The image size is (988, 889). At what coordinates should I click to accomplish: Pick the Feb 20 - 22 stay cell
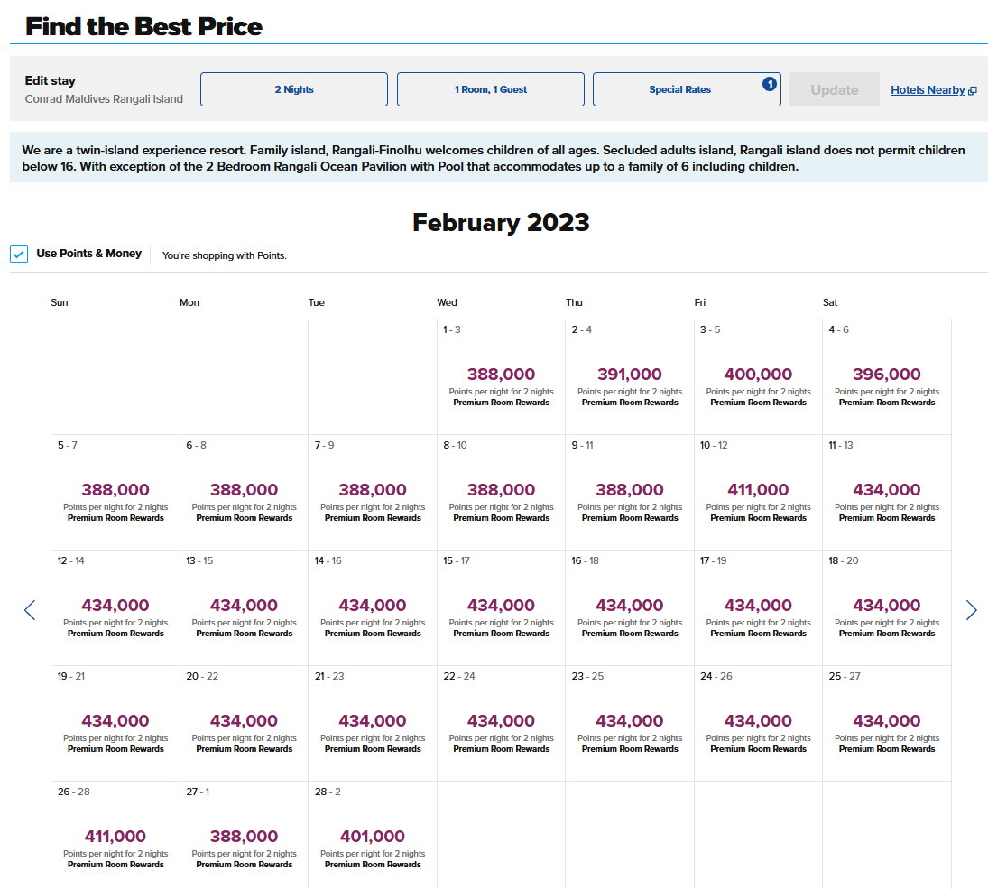(x=245, y=723)
